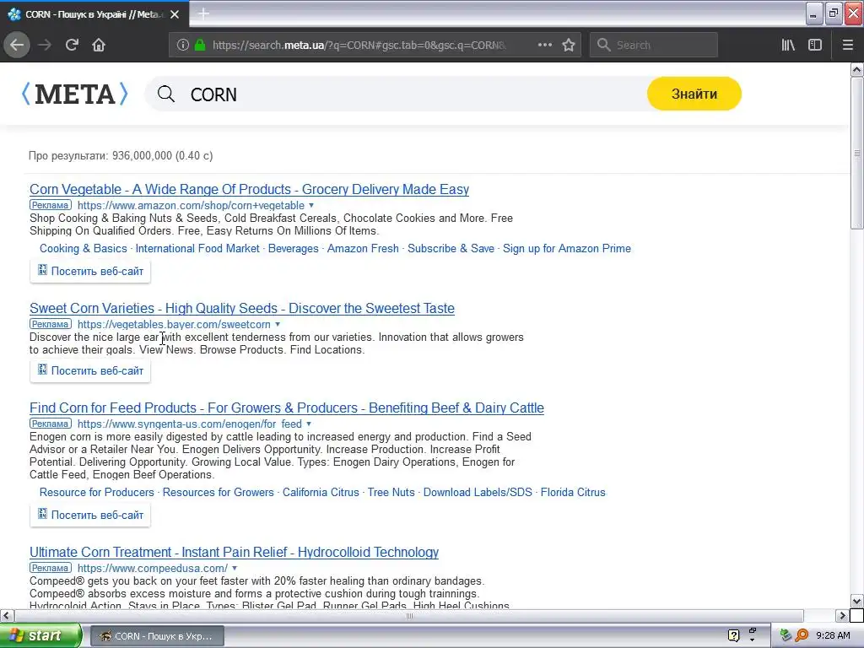Select the CORN browser tab
This screenshot has height=648, width=864.
tap(94, 13)
